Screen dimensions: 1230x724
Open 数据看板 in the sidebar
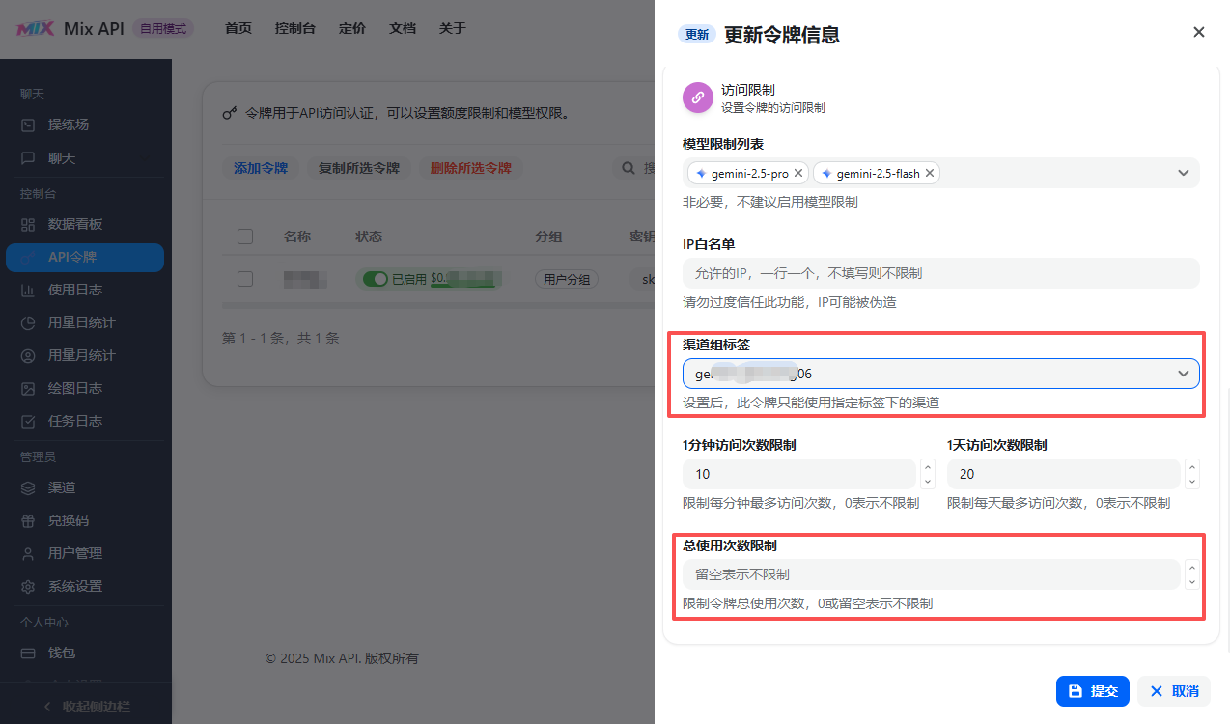click(75, 224)
